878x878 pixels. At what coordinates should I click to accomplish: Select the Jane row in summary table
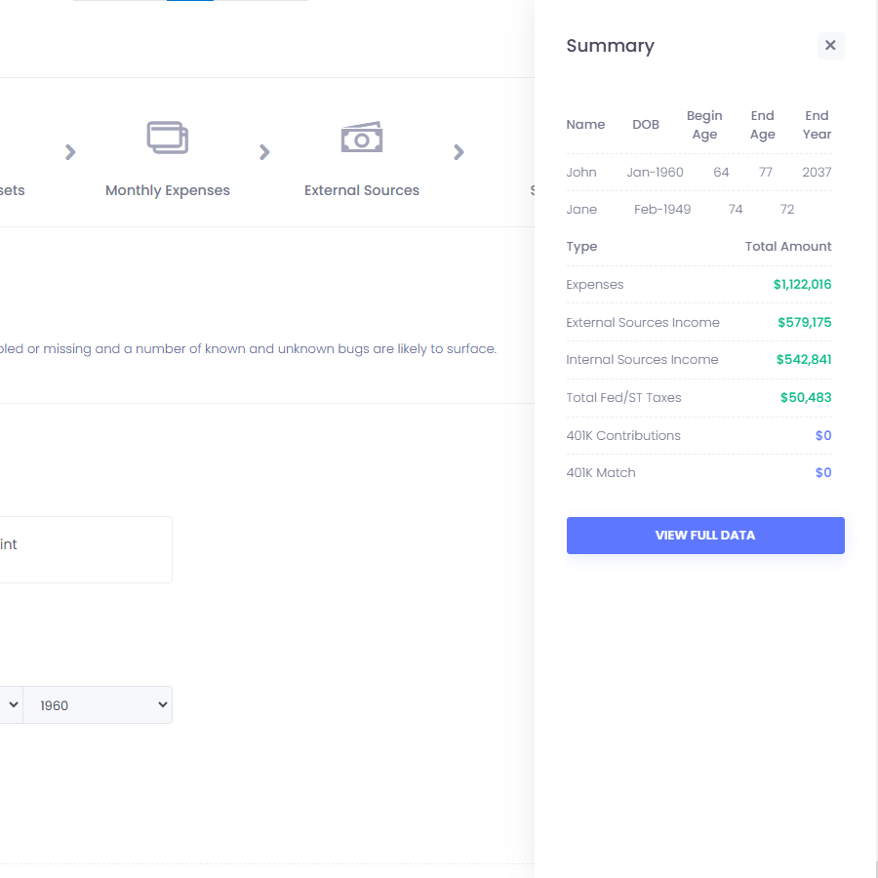(x=698, y=210)
